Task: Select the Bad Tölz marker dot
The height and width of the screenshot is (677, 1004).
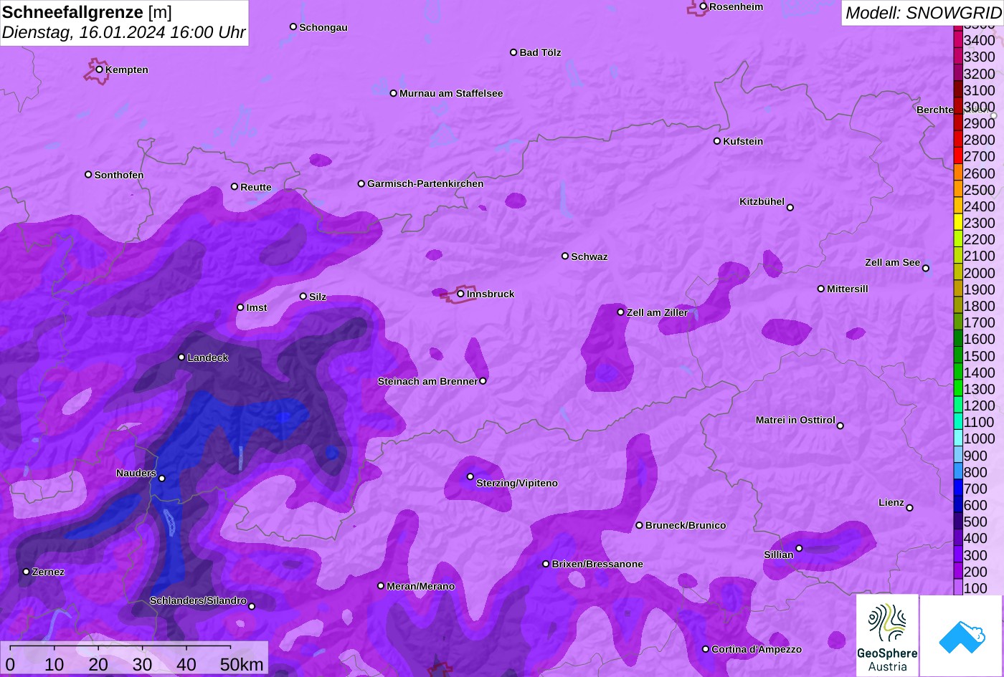Action: click(513, 52)
